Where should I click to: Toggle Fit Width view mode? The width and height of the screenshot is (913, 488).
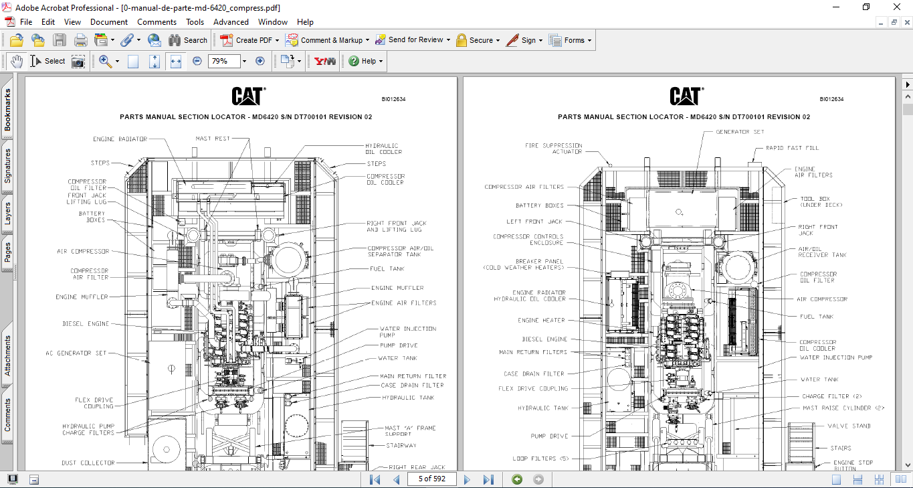[x=176, y=61]
